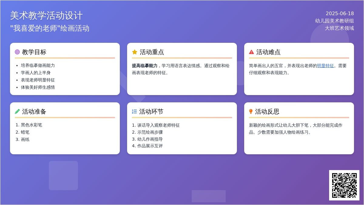Click the star icon beside 活动重点

(135, 52)
